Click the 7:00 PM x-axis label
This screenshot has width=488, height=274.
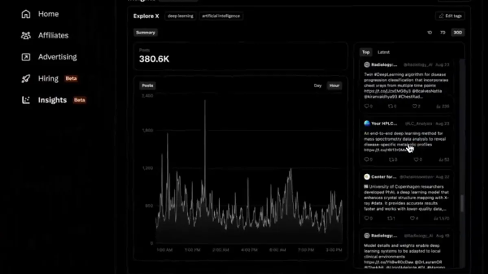(x=306, y=250)
